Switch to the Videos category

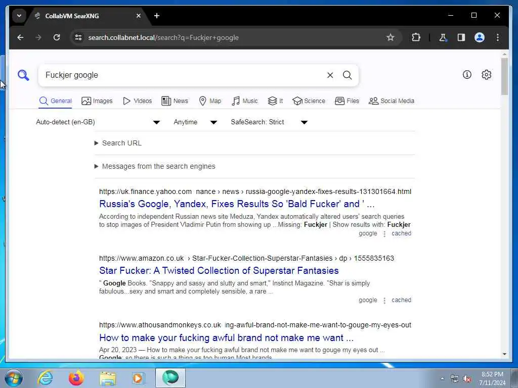coord(137,101)
